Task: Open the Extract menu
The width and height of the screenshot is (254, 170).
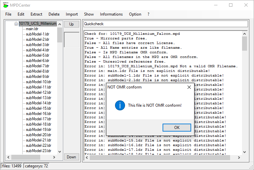Action: 36,14
